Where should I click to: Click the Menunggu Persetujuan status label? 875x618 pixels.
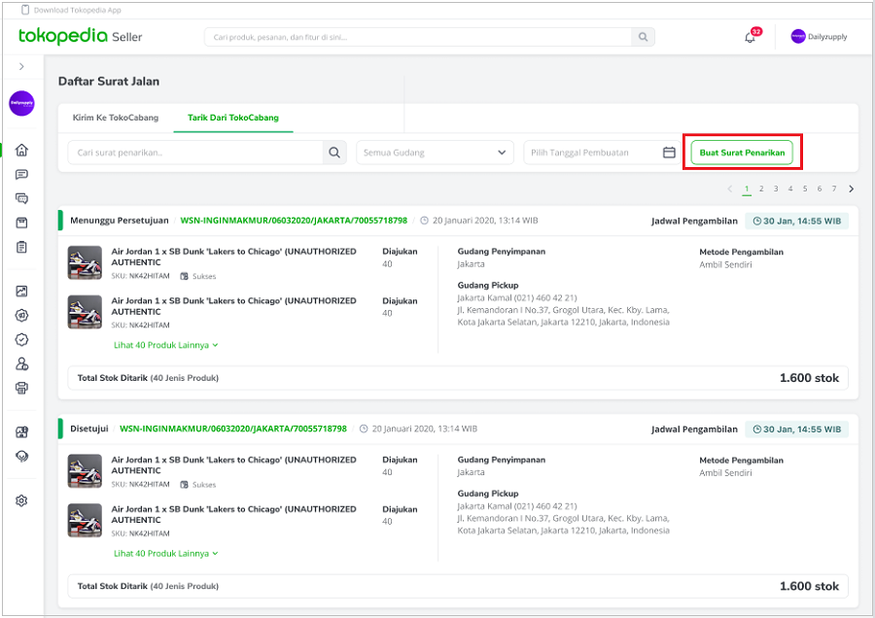(120, 221)
